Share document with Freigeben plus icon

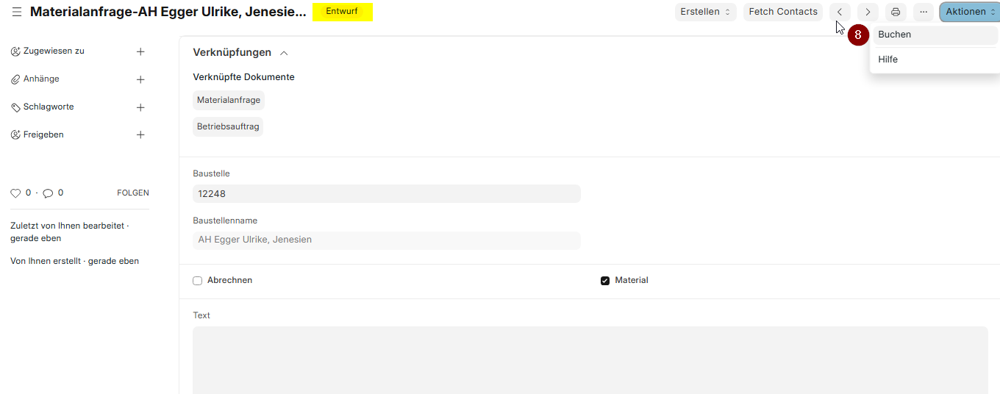coord(140,135)
